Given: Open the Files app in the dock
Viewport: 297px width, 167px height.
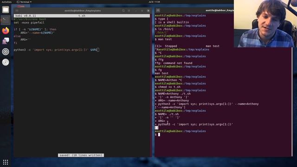Looking at the screenshot, I should 6,9.
